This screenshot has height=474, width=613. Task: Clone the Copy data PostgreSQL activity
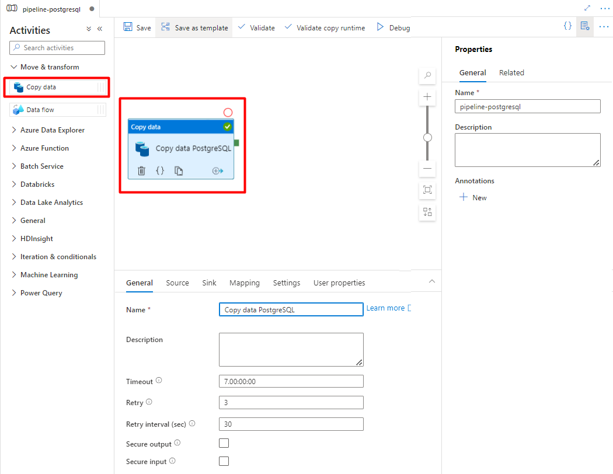(179, 171)
